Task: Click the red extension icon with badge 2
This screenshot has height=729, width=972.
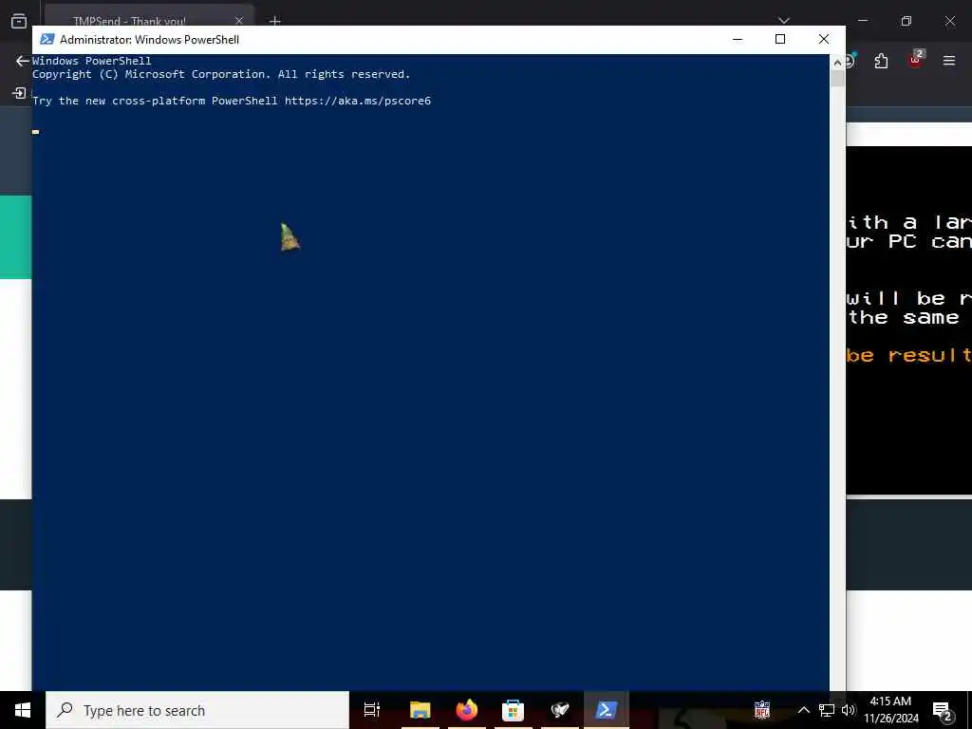Action: click(916, 60)
